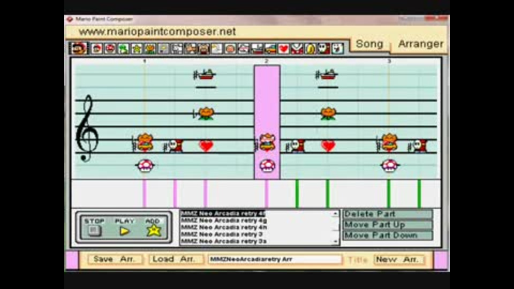Select 'MMZ Neo Arcadia retry 3a' part
This screenshot has height=289, width=514.
tap(224, 241)
